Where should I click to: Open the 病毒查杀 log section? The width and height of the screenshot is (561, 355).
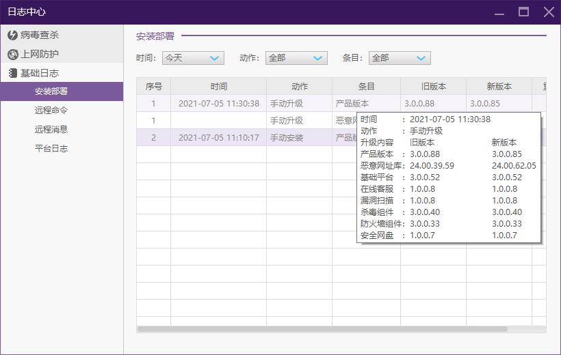62,35
